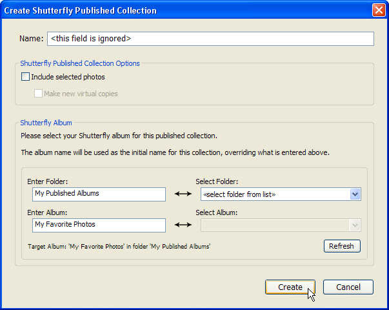389x310 pixels.
Task: Click the double arrow beside Enter Album
Action: coord(183,225)
